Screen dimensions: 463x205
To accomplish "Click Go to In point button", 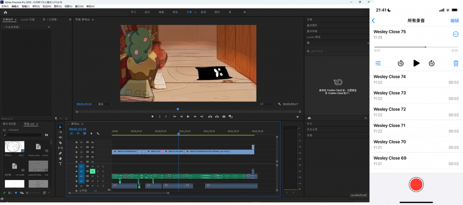I will click(x=175, y=116).
